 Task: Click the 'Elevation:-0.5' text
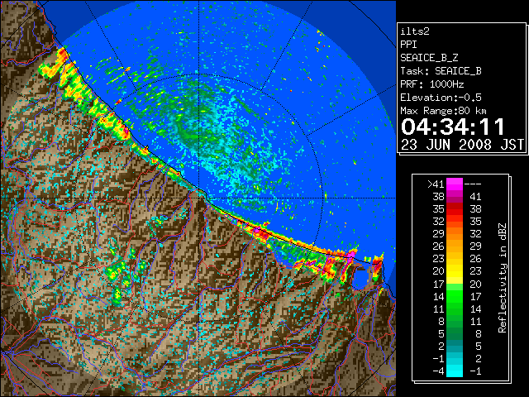pos(441,98)
